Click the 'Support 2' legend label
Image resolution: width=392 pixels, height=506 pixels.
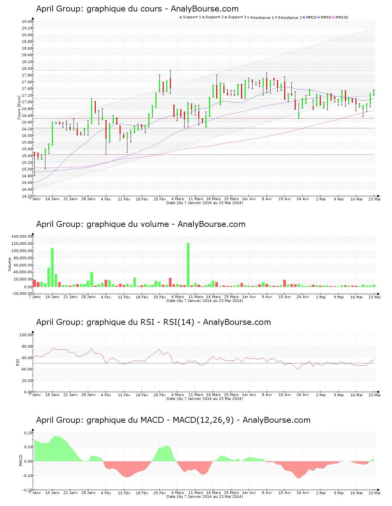tap(215, 17)
